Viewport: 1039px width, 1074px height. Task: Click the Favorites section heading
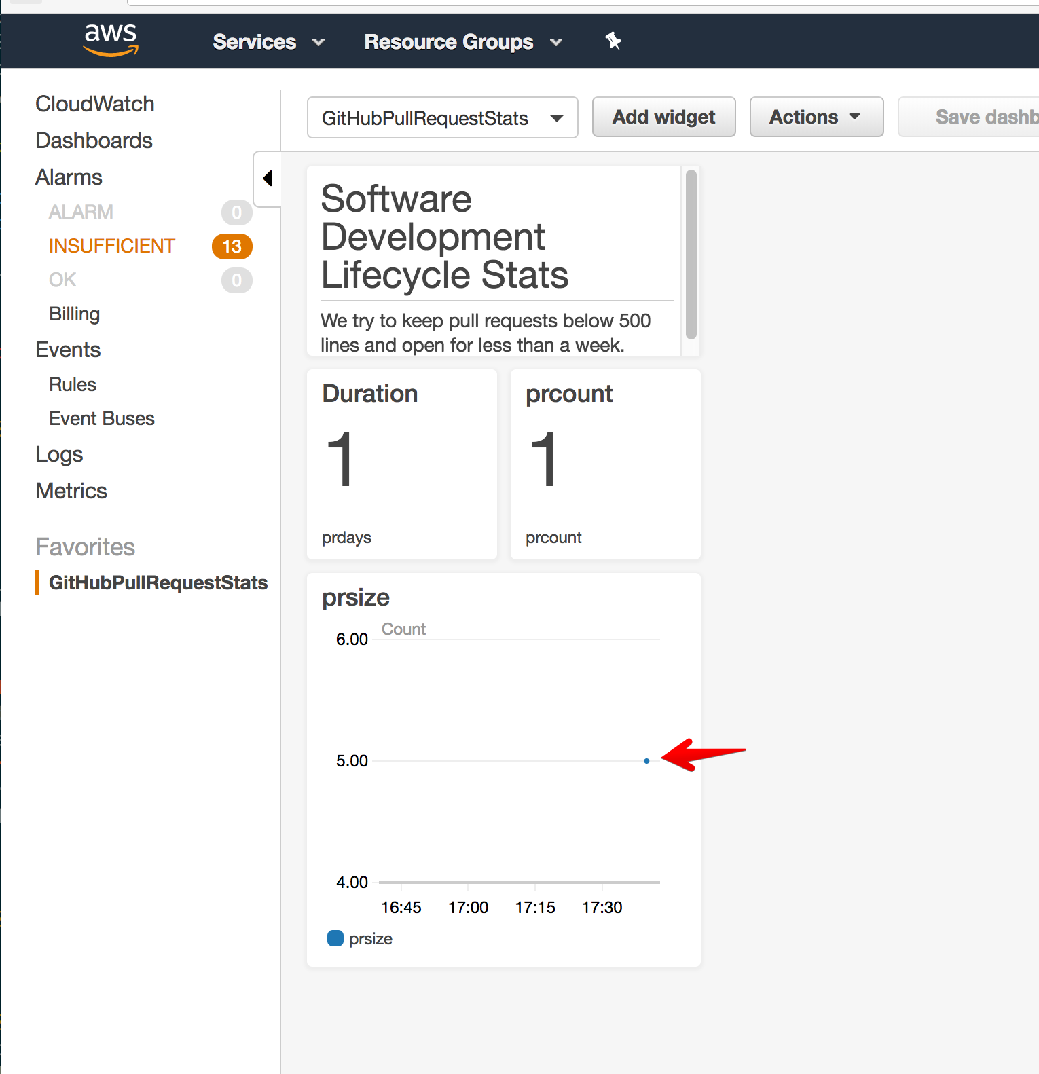point(86,547)
